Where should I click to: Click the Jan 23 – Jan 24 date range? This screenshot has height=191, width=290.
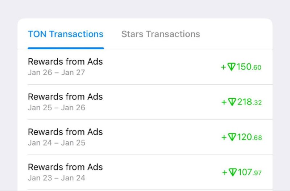click(x=56, y=178)
